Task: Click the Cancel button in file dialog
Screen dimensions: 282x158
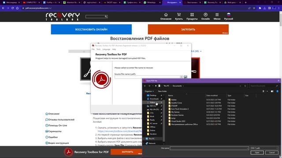Action: click(x=272, y=153)
